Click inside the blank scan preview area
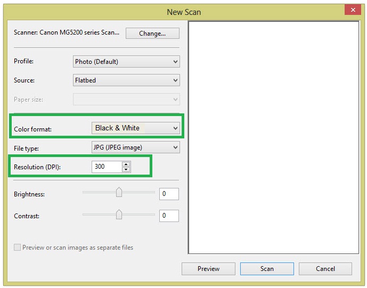367x288 pixels. pos(274,137)
